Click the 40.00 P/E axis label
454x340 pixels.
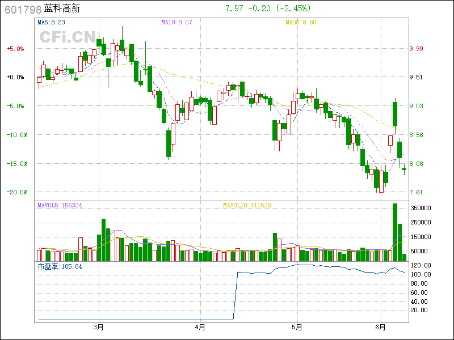point(419,301)
